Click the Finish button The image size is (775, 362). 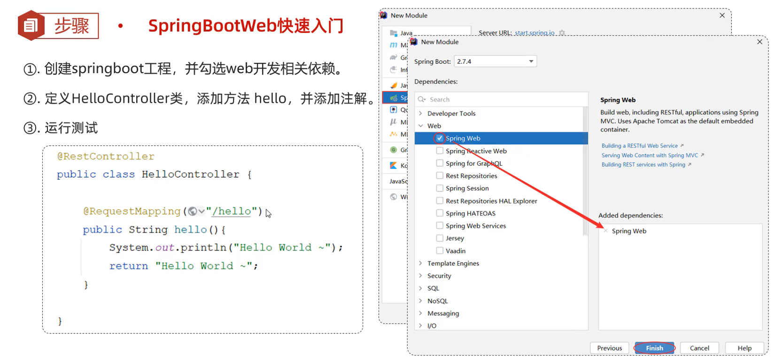tap(654, 348)
